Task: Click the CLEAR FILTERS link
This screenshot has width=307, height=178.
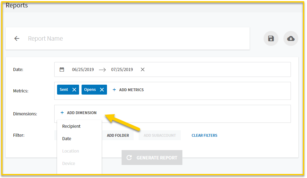Action: point(204,135)
